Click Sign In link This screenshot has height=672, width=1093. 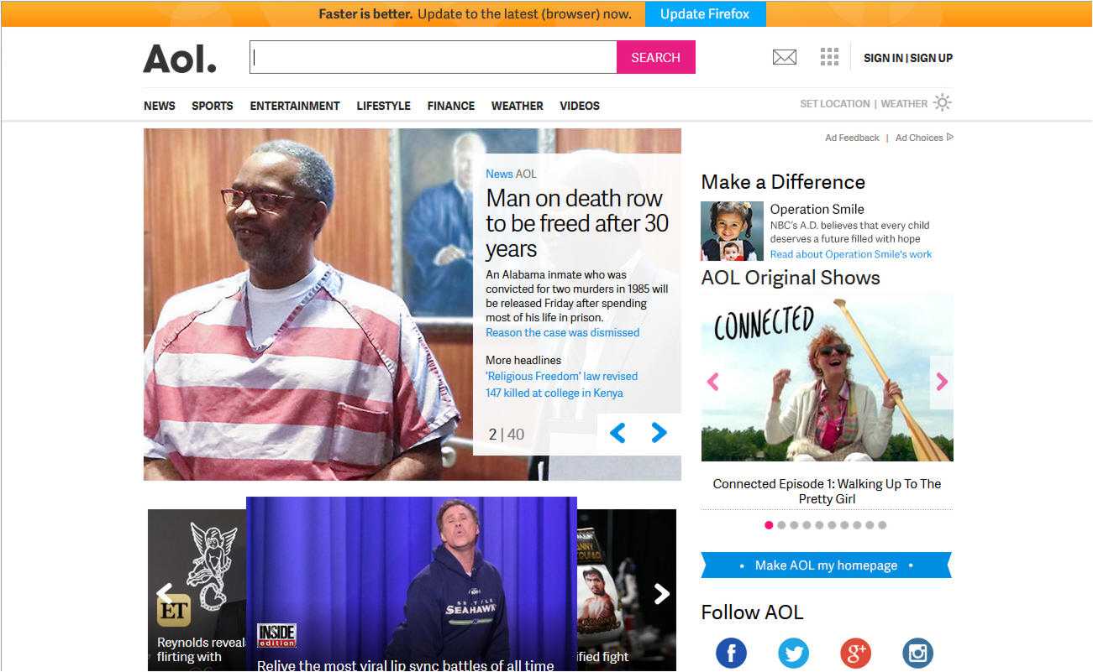coord(883,58)
